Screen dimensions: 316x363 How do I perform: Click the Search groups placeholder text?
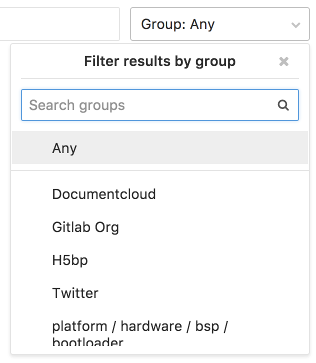[x=77, y=105]
